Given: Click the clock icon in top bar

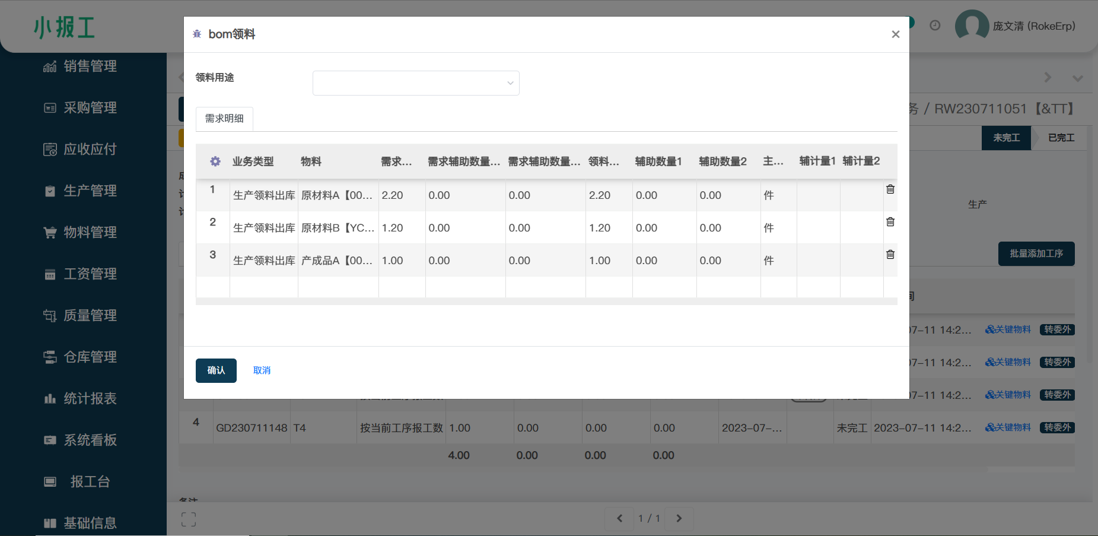Looking at the screenshot, I should coord(935,26).
